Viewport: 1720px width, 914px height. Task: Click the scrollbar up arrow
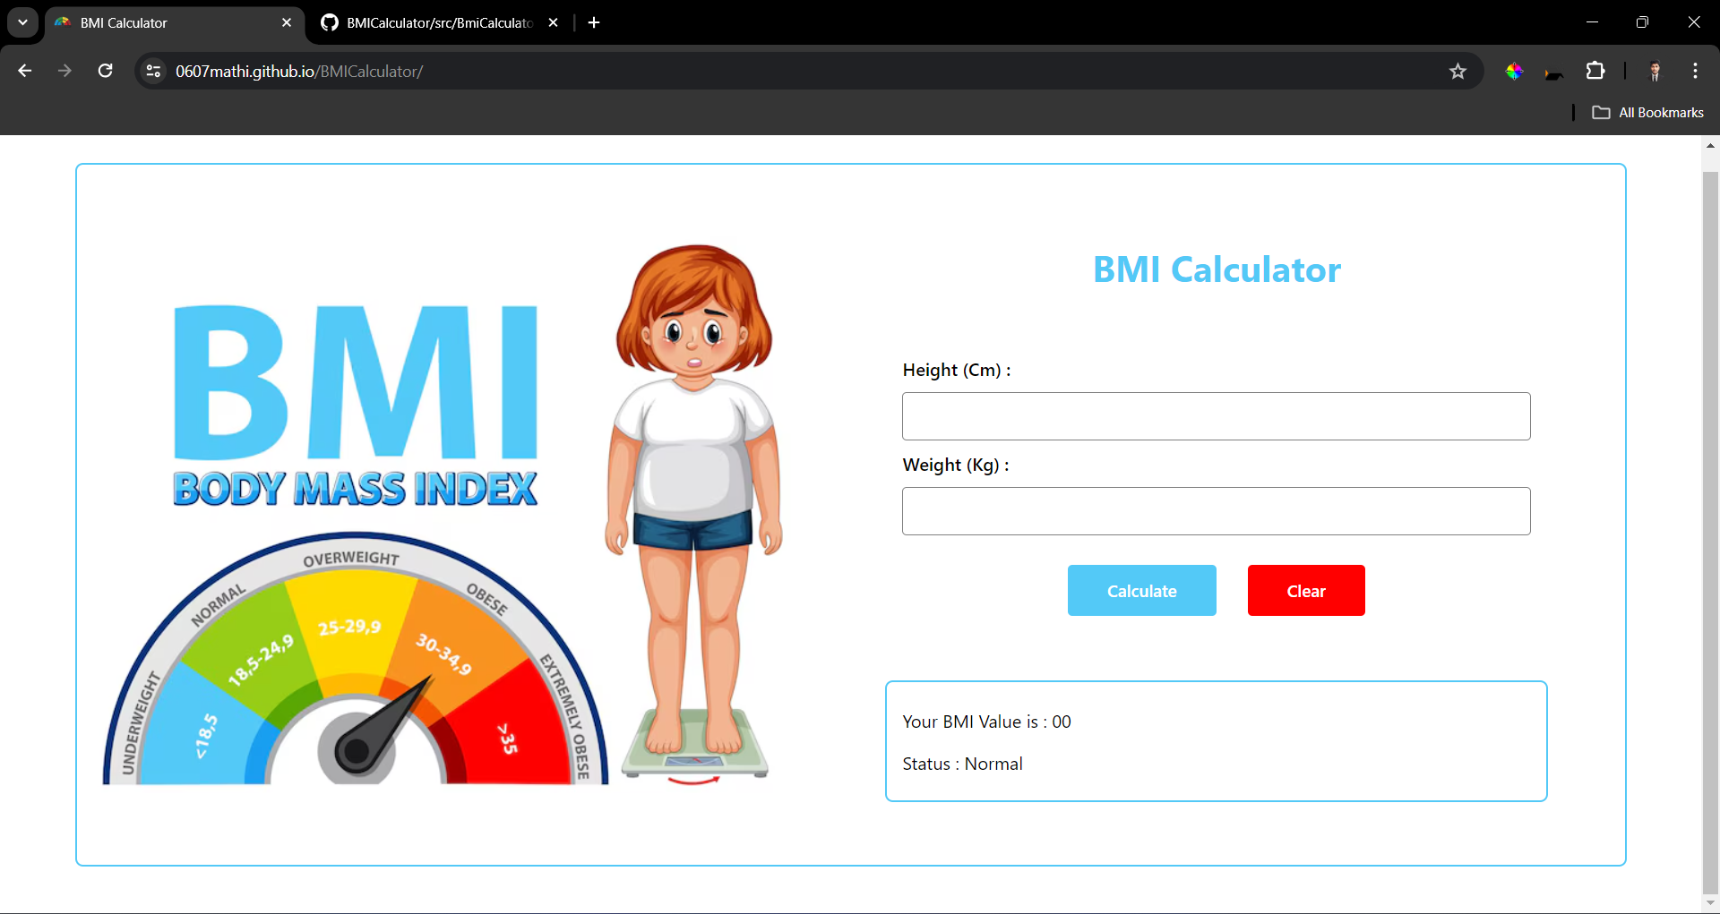click(x=1710, y=144)
